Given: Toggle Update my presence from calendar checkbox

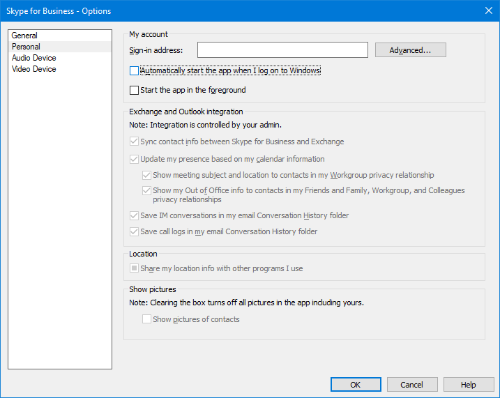Looking at the screenshot, I should (x=135, y=159).
